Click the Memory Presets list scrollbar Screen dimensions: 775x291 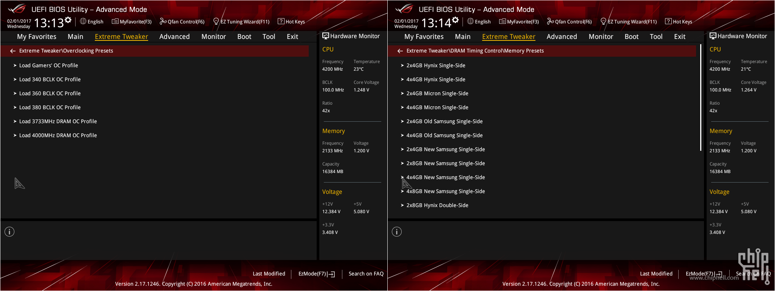point(701,98)
